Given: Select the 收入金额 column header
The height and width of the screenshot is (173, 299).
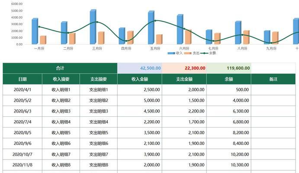Looking at the screenshot, I should click(x=140, y=79).
